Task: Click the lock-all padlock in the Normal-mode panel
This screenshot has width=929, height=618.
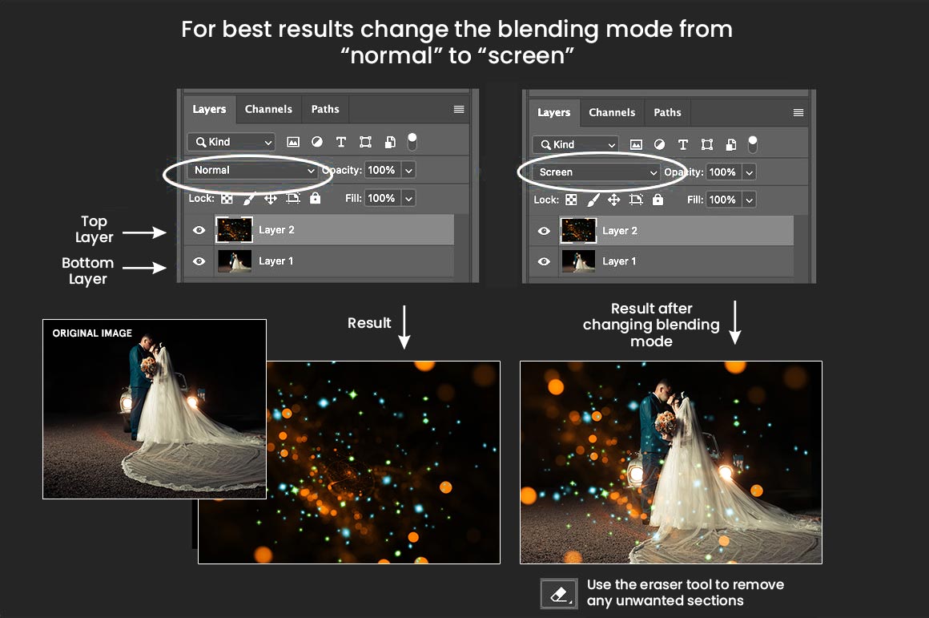Action: tap(315, 198)
